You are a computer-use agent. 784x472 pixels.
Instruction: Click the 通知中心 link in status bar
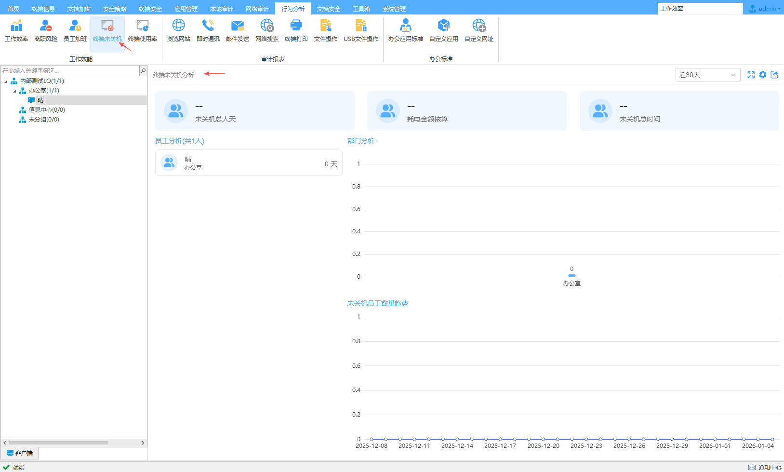[765, 467]
